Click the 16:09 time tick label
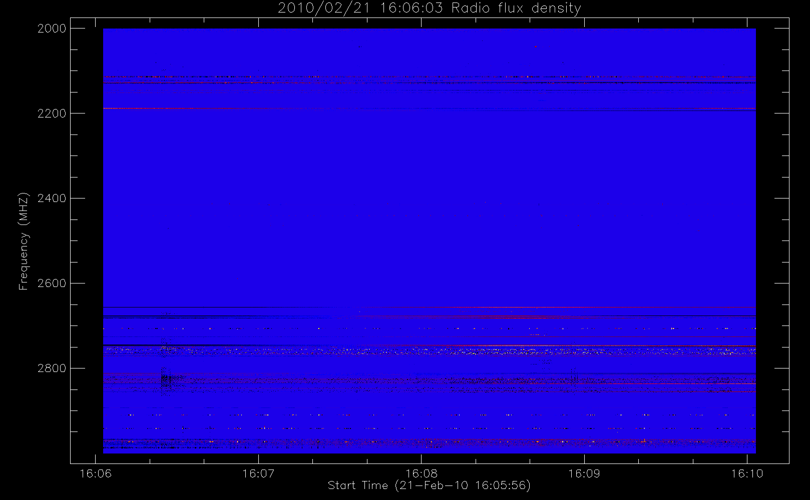The image size is (810, 500). click(x=584, y=473)
